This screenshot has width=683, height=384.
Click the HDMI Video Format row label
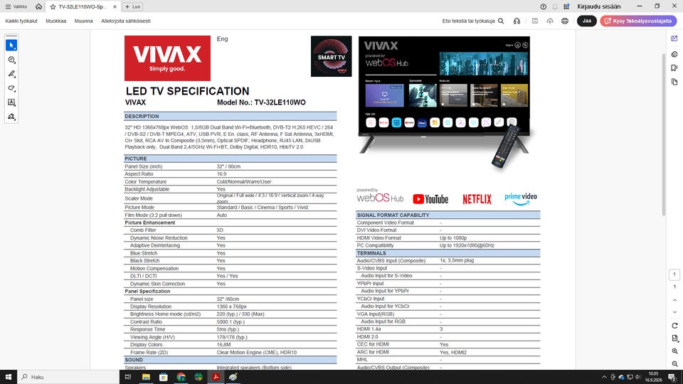378,238
